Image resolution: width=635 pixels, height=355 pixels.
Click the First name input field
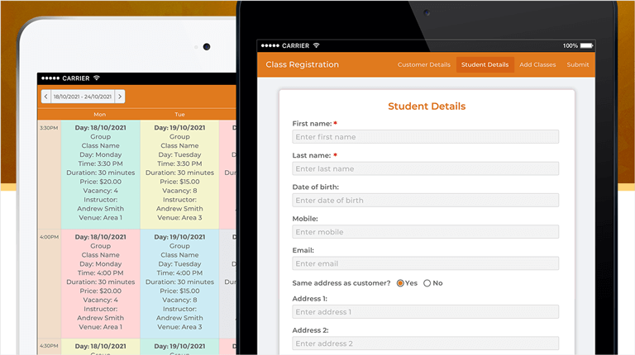(x=425, y=137)
